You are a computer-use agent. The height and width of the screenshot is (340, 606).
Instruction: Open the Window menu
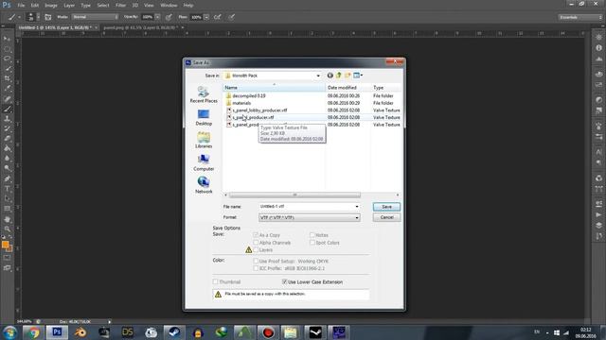tap(169, 6)
